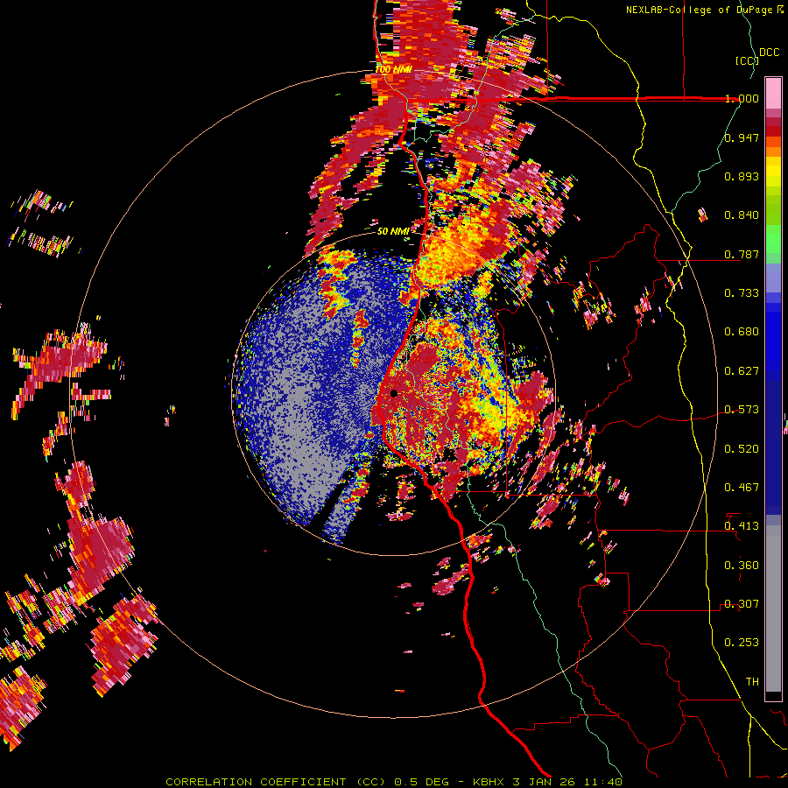Select the 0.627 scale value
The height and width of the screenshot is (788, 788).
742,371
